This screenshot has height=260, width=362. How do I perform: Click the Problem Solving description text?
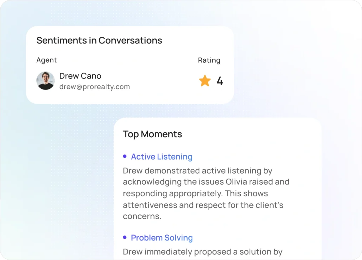coord(203,252)
